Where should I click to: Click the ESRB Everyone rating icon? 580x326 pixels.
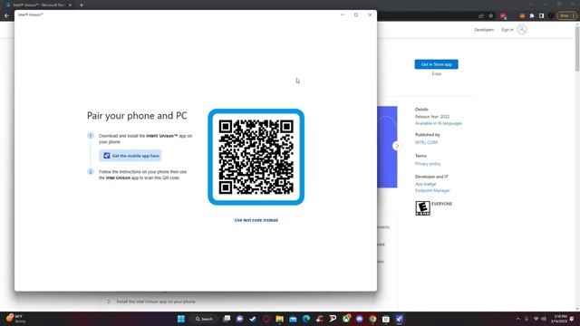(422, 208)
